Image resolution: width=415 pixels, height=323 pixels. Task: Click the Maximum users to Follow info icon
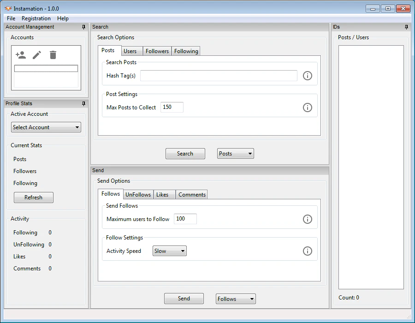coord(307,219)
